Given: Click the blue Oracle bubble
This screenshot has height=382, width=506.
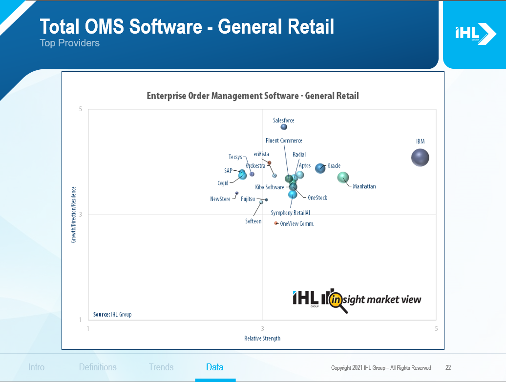Looking at the screenshot, I should click(x=320, y=168).
